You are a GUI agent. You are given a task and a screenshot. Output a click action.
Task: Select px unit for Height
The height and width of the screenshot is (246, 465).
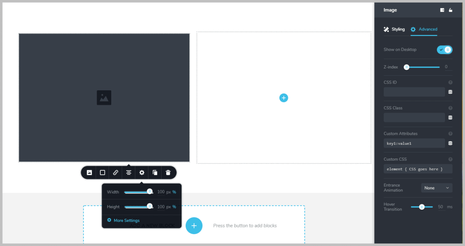coord(168,207)
